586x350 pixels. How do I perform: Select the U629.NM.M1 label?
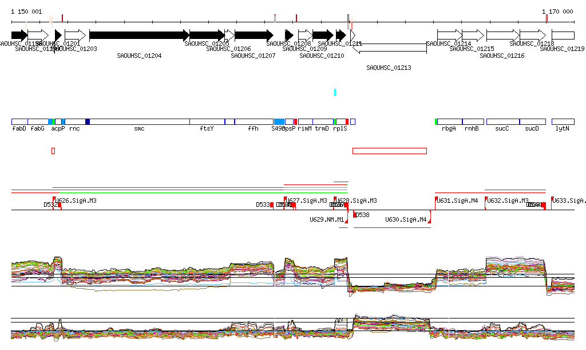click(x=327, y=220)
